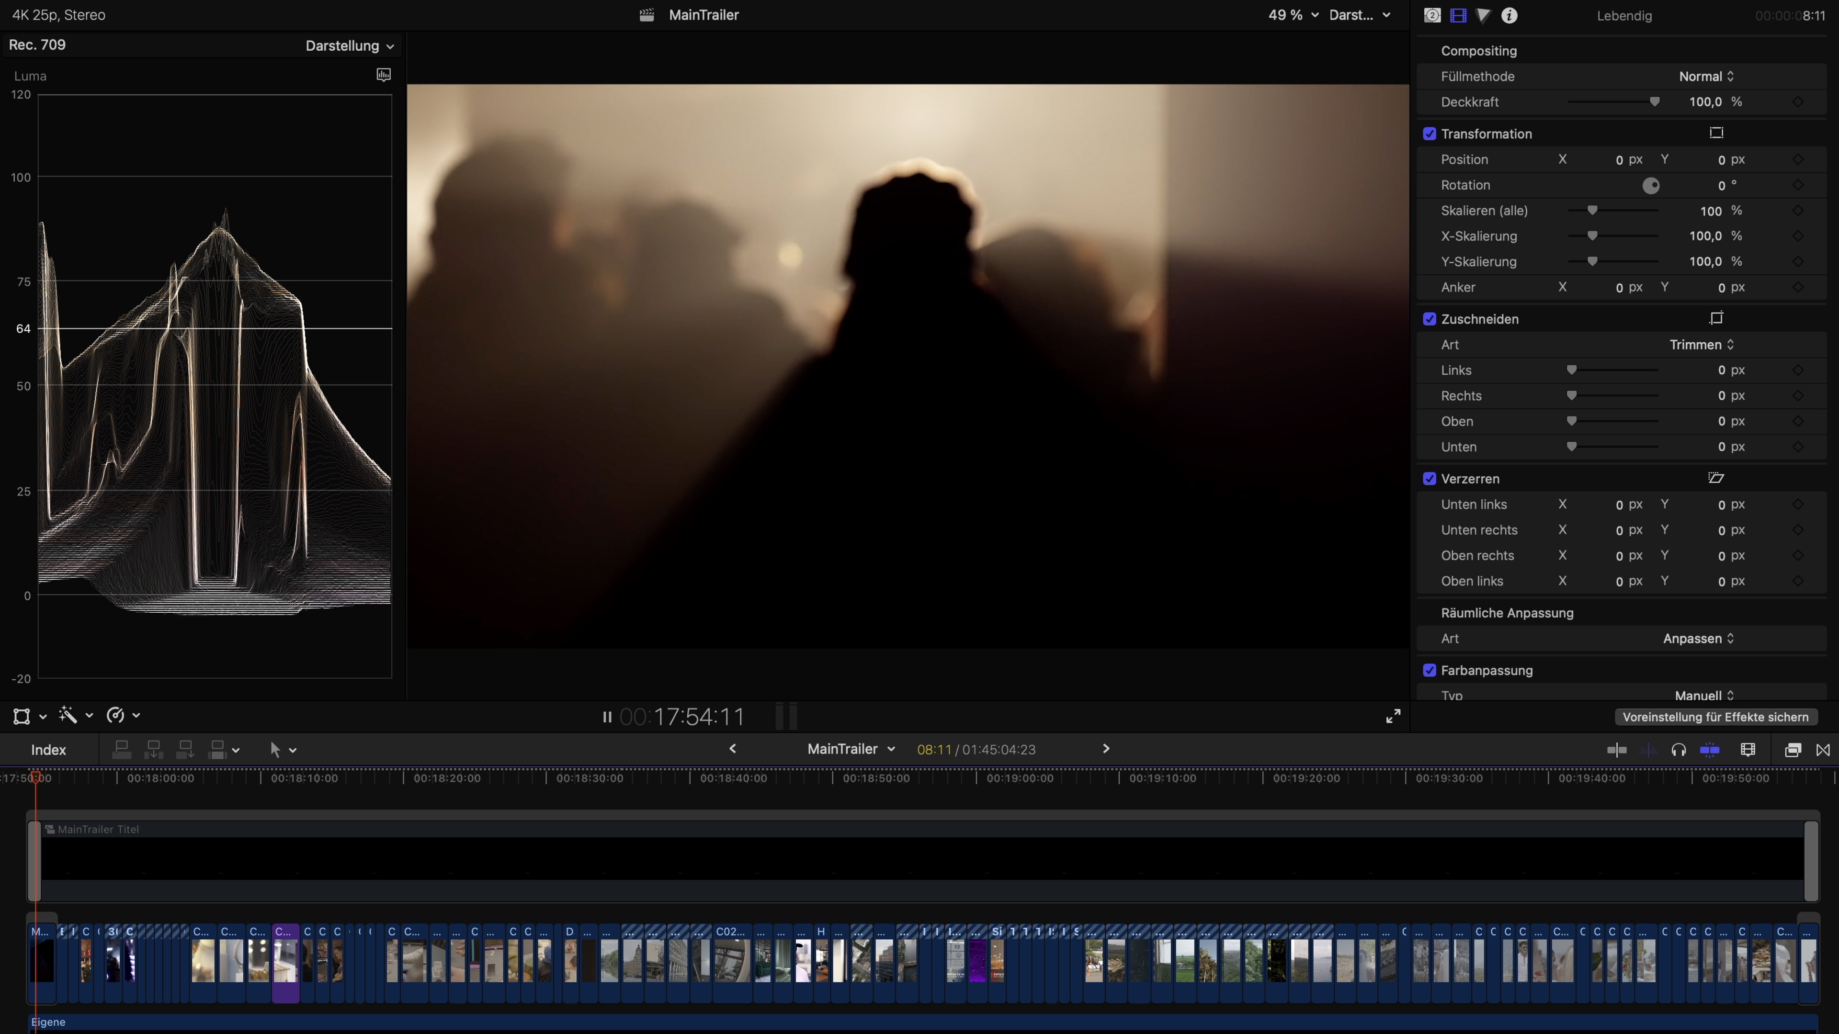Toggle timeline snapping icon
Image resolution: width=1839 pixels, height=1034 pixels.
(1710, 749)
